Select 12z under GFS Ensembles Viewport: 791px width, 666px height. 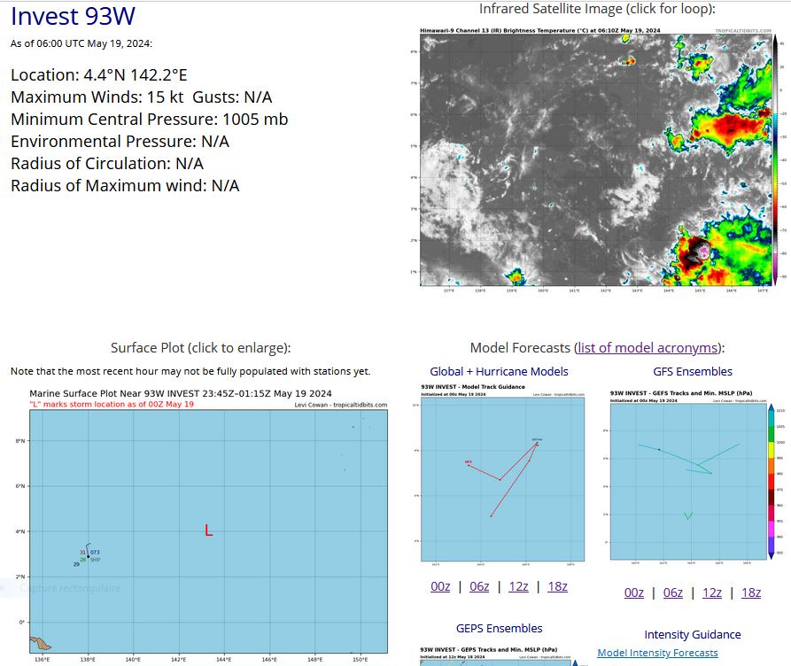[712, 592]
